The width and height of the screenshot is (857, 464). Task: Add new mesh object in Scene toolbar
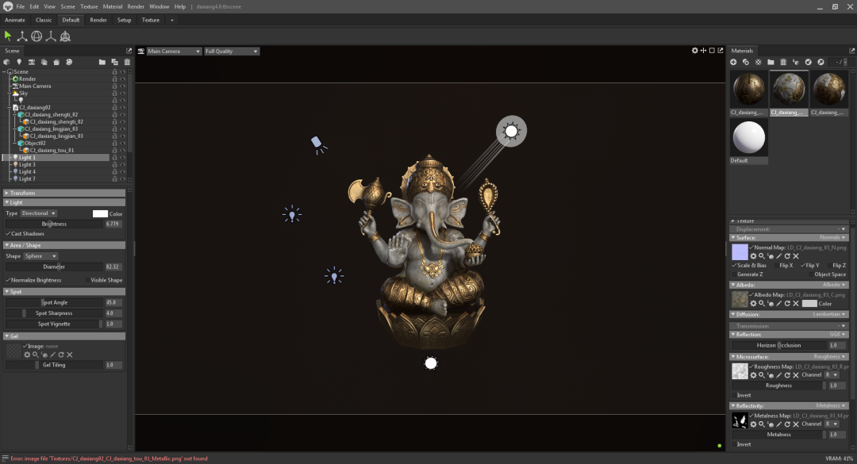6,63
